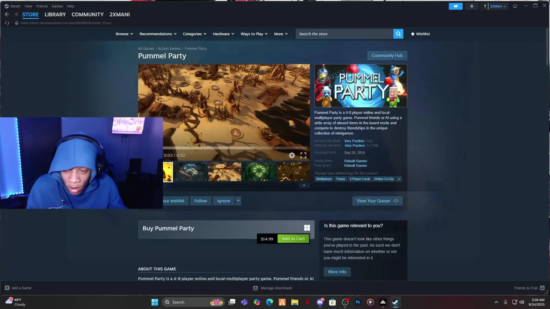Open the Categories dropdown
The image size is (550, 309).
tap(195, 34)
